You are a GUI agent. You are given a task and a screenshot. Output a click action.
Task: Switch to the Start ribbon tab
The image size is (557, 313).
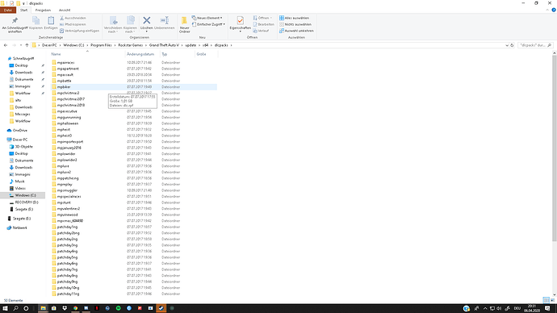(x=23, y=10)
